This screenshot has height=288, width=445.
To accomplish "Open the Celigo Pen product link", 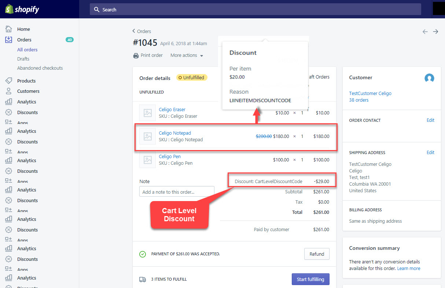I will pos(170,156).
